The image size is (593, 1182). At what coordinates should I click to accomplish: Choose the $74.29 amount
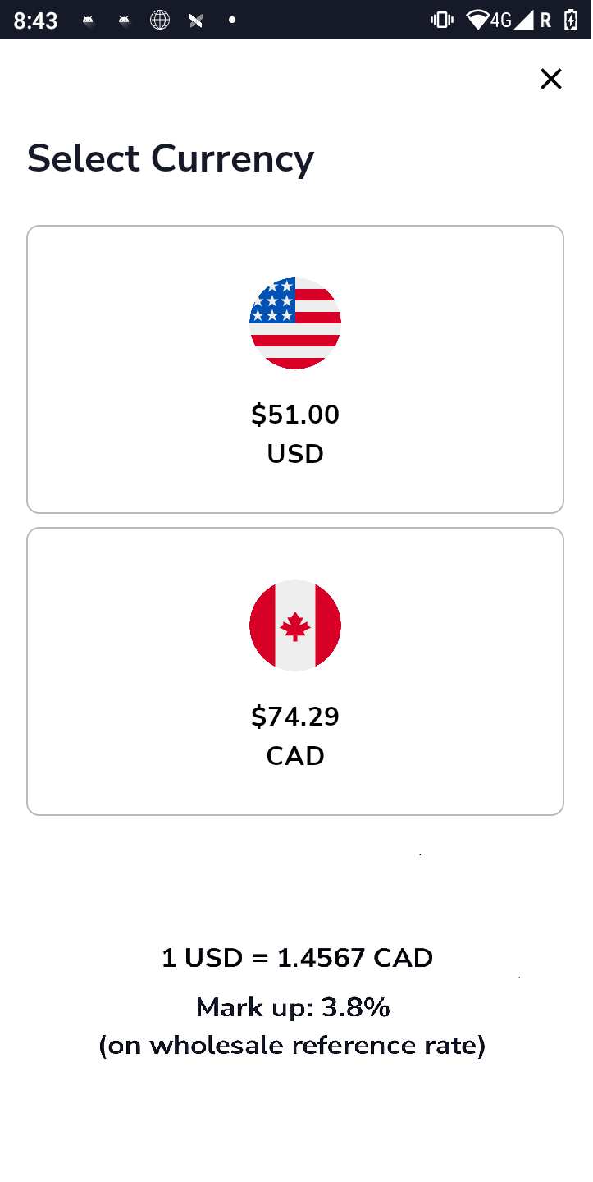tap(295, 717)
